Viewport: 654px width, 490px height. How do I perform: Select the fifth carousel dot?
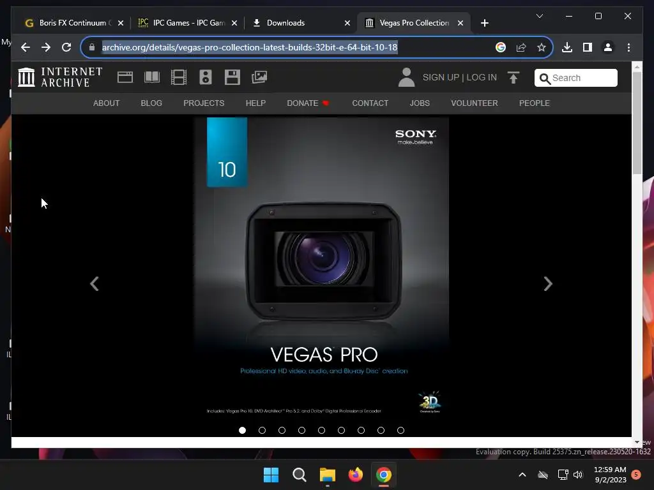322,431
